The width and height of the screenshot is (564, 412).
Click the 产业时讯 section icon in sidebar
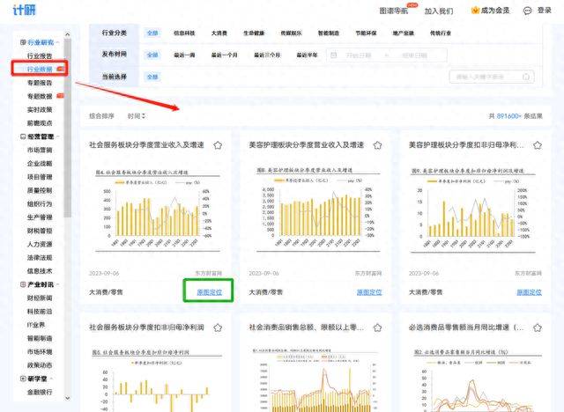click(23, 284)
